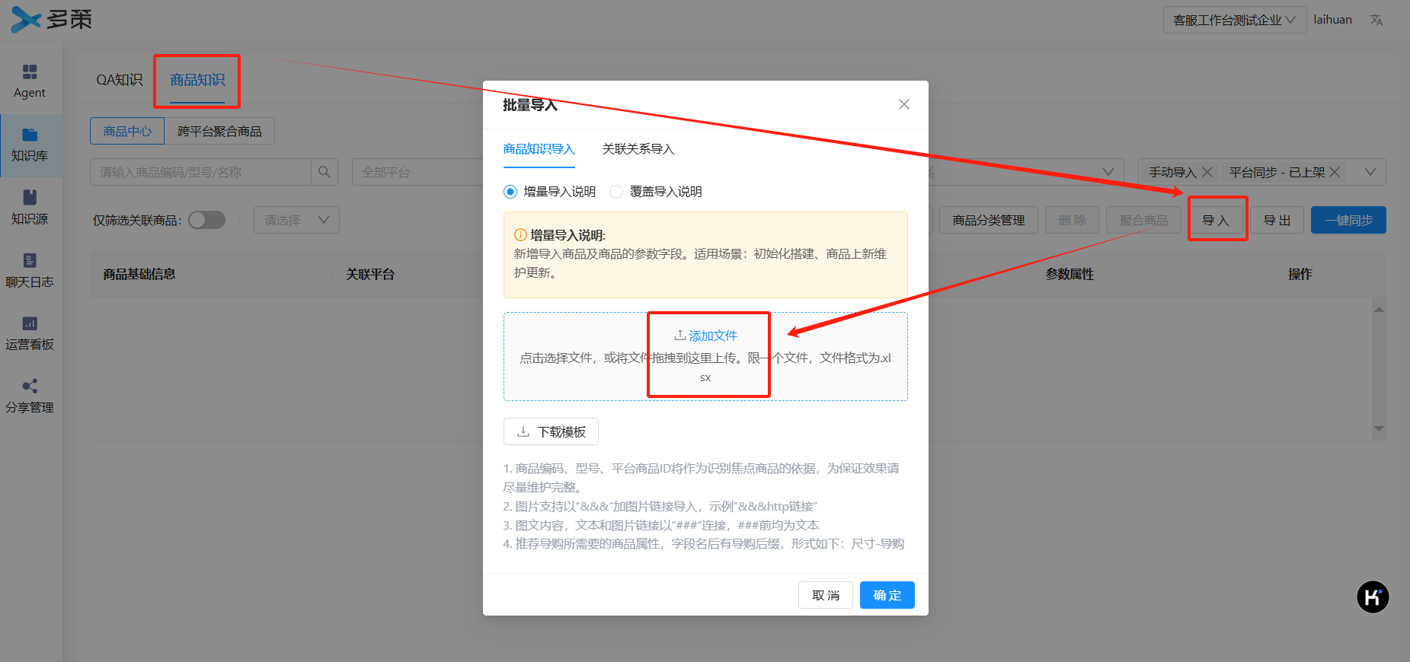
Task: Expand the import source tags dropdown arrow
Action: [1370, 172]
